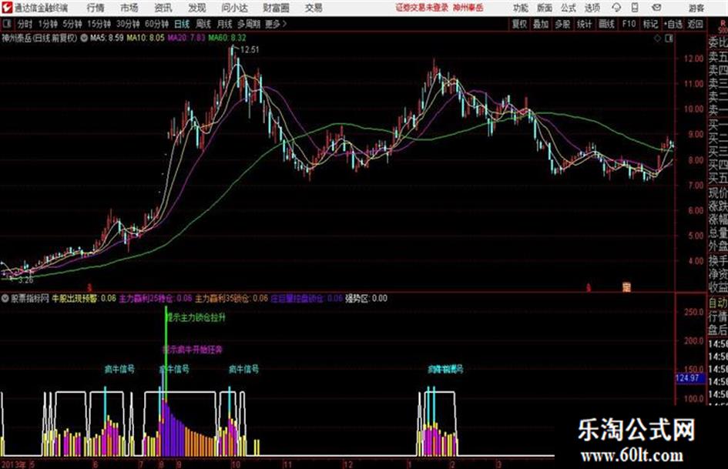The width and height of the screenshot is (728, 469).
Task: Click the 主力霸利25持仓 indicator label
Action: (156, 299)
